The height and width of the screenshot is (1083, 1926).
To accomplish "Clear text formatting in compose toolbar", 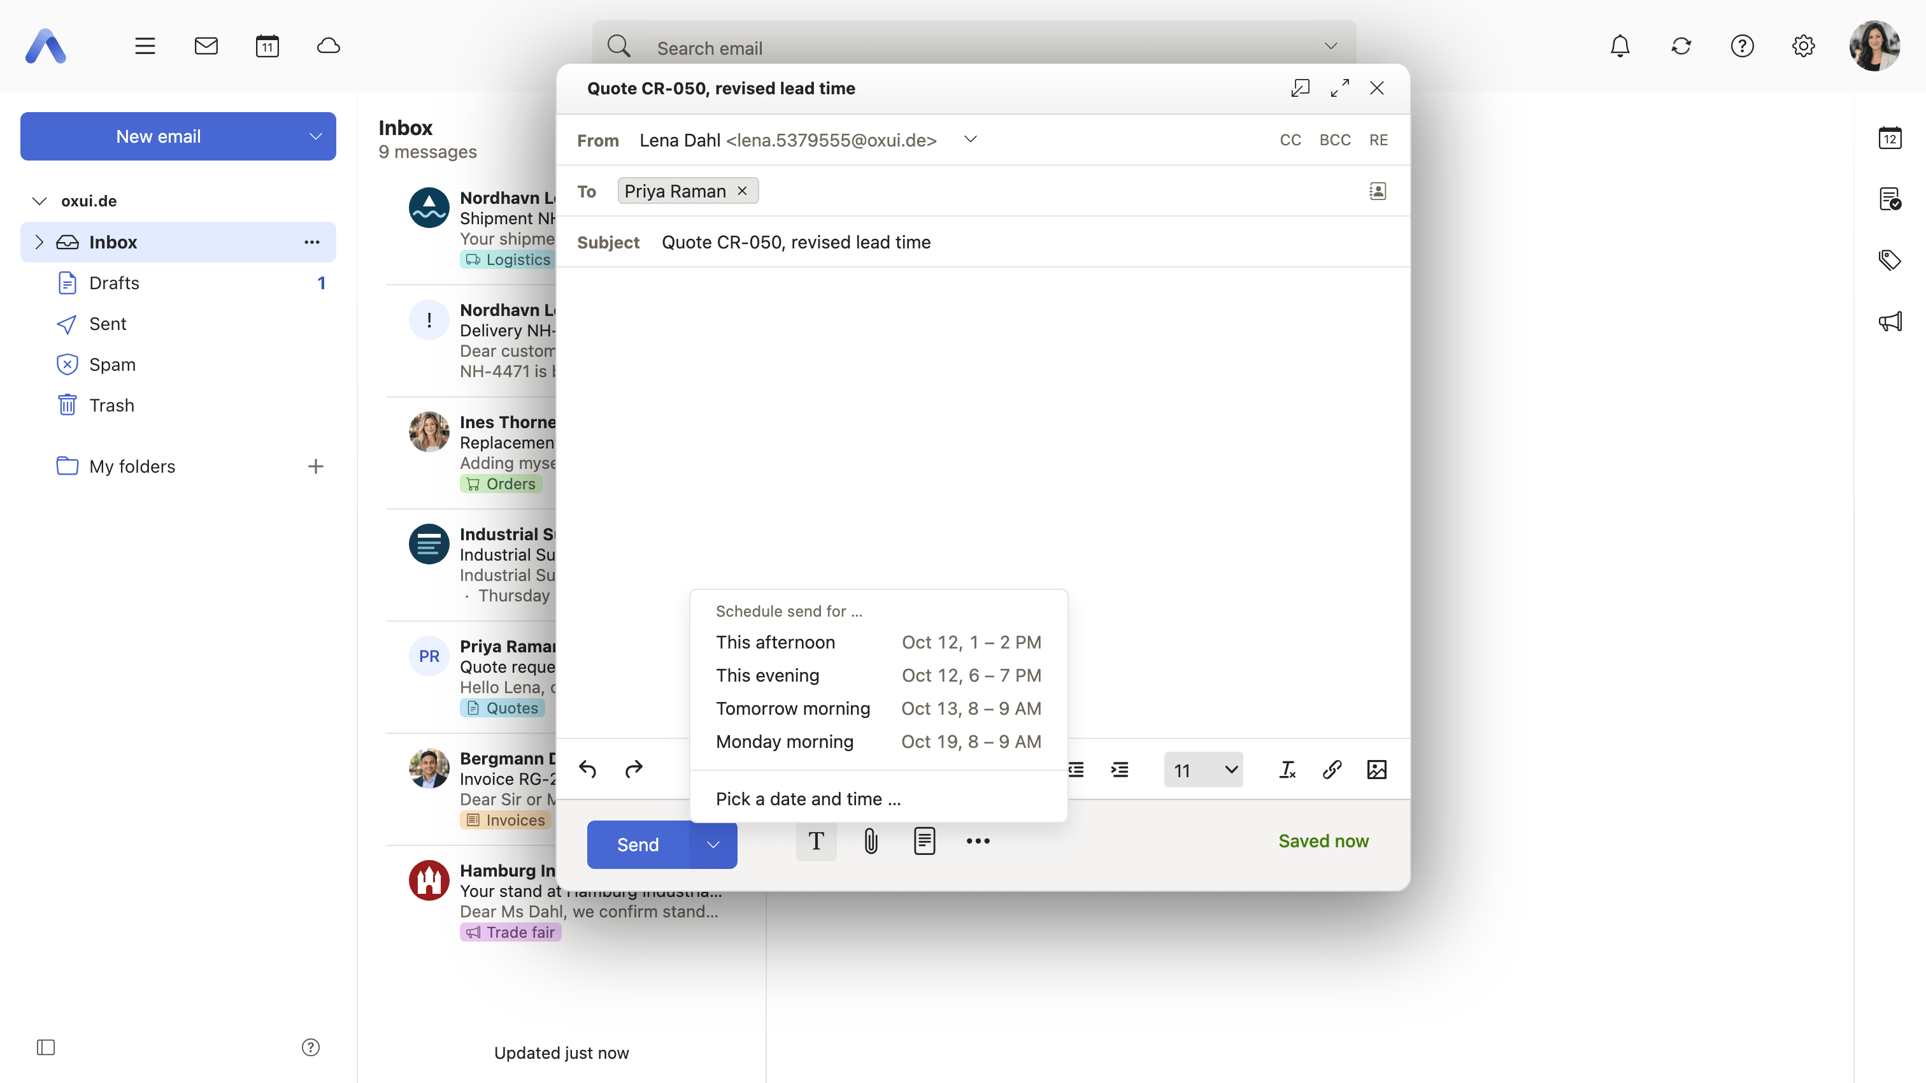I will (x=1287, y=770).
